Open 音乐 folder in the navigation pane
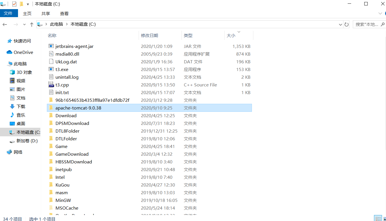Image resolution: width=386 pixels, height=221 pixels. pyautogui.click(x=21, y=115)
